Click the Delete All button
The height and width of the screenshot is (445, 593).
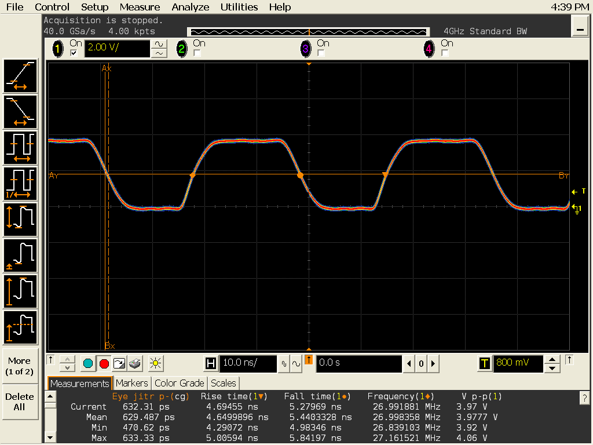[20, 402]
